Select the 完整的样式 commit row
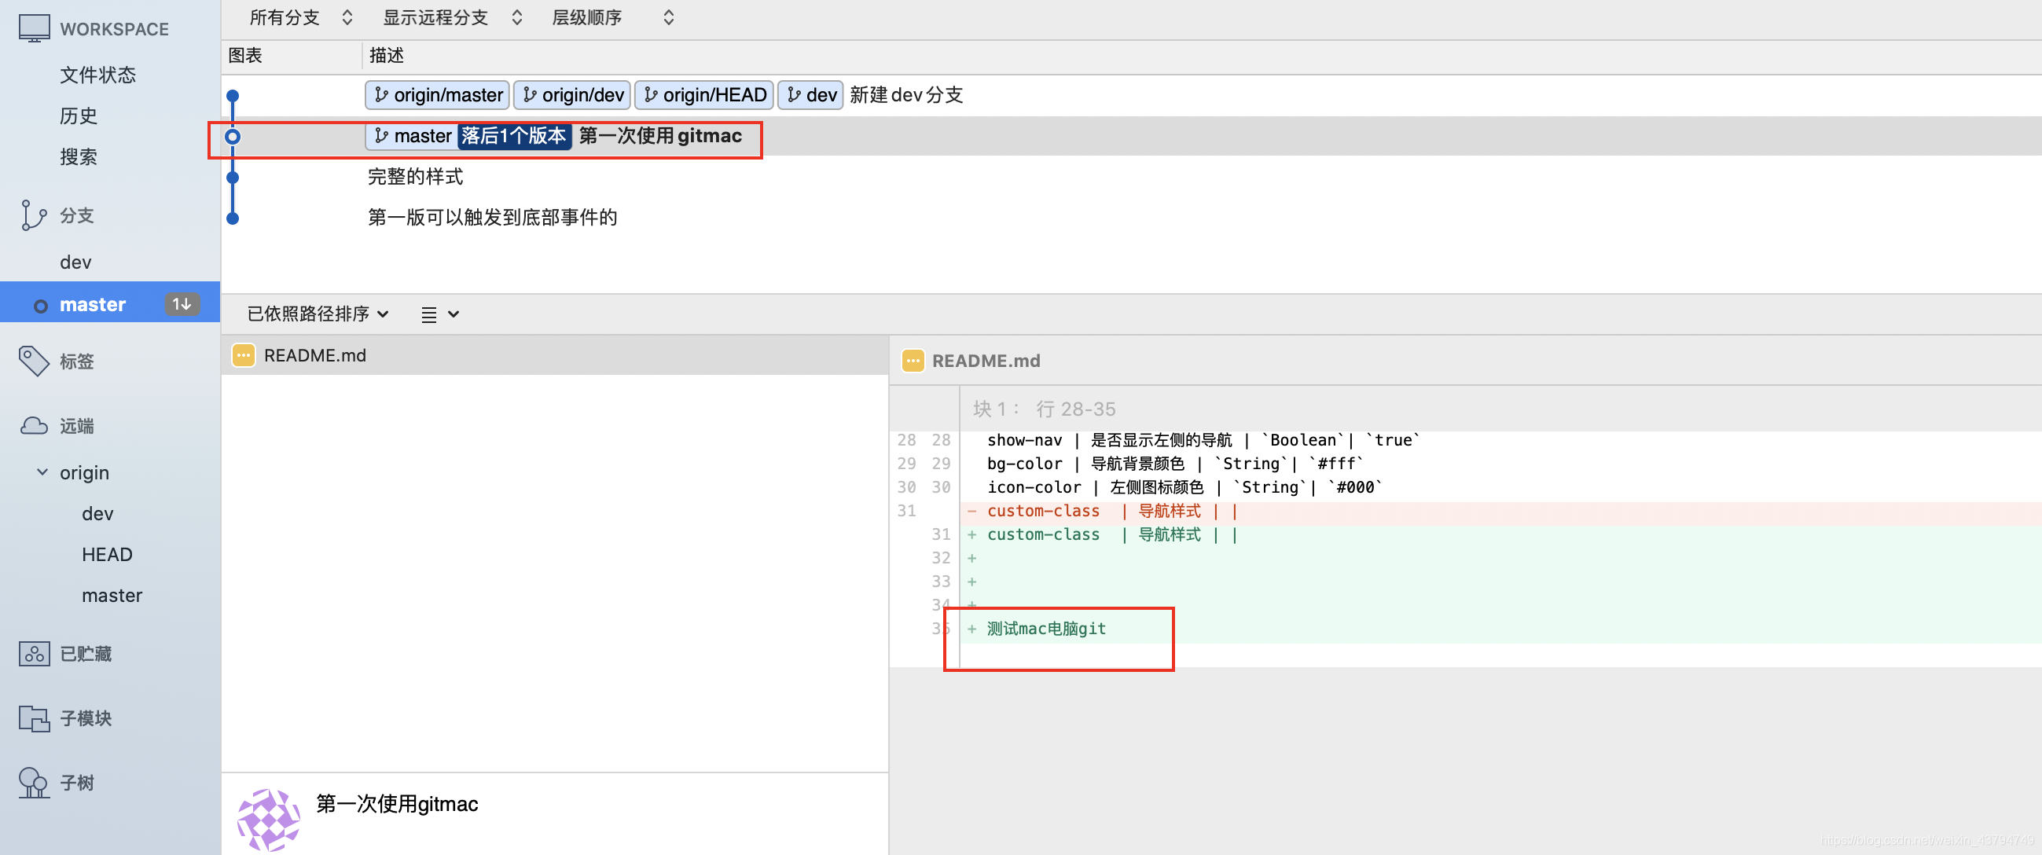 pos(415,177)
